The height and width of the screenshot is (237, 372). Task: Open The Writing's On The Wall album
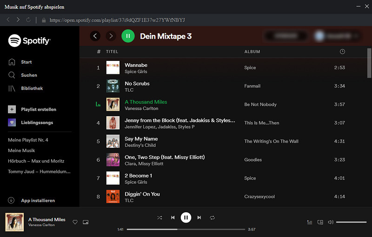[272, 141]
